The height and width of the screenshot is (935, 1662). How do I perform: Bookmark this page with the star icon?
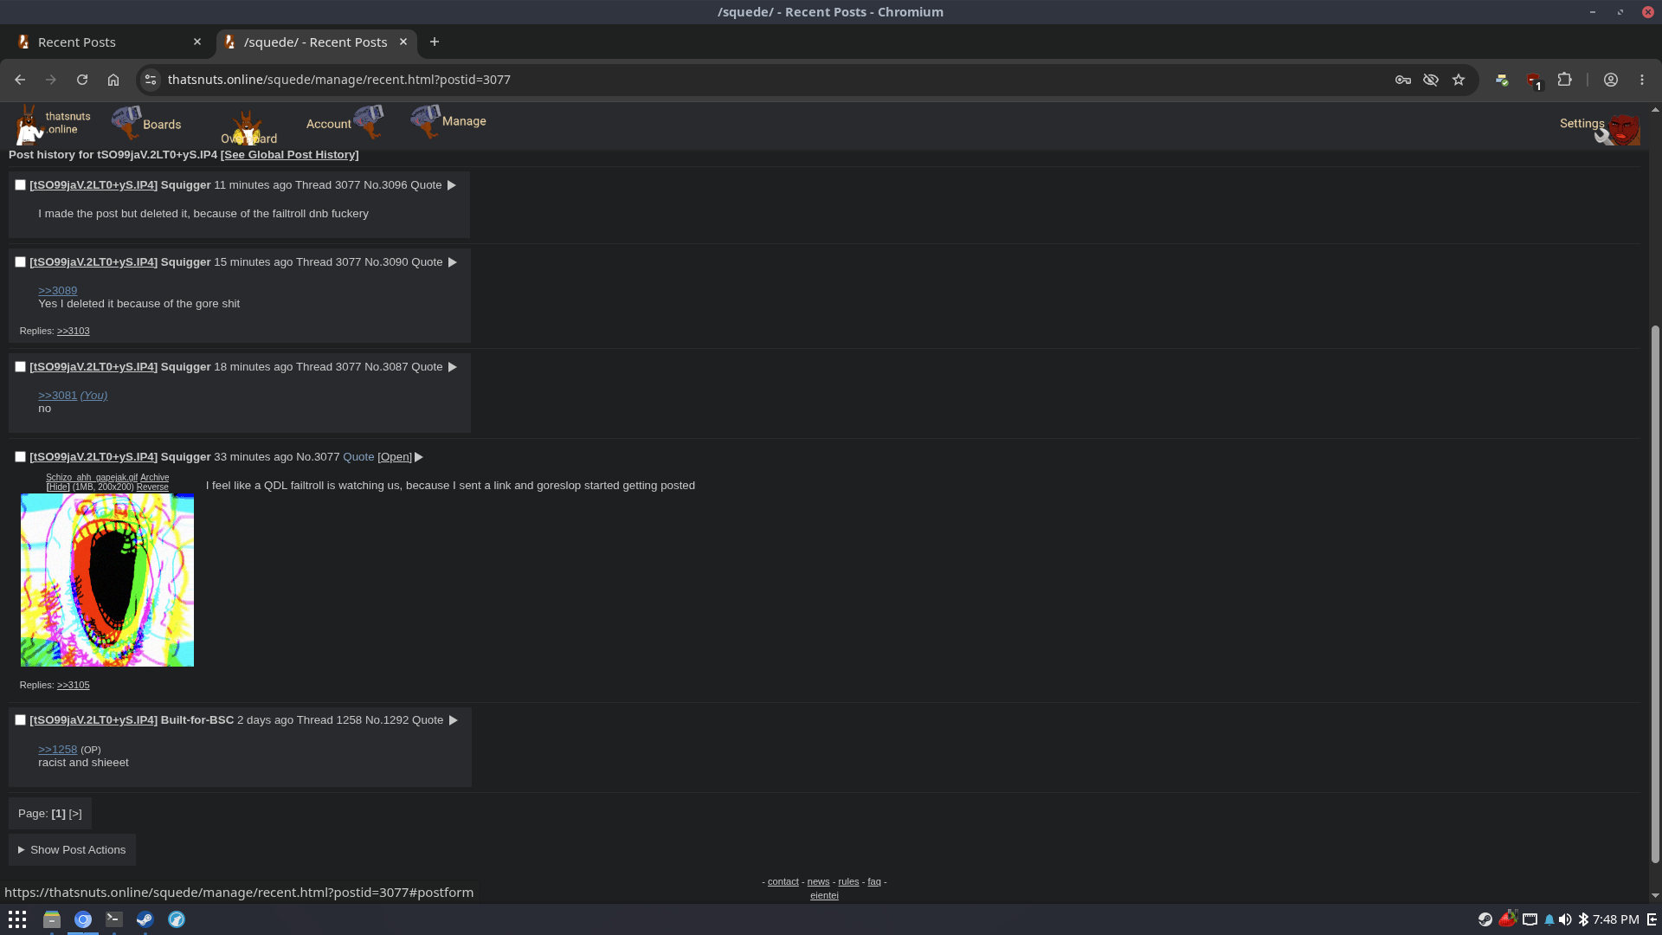click(x=1459, y=80)
